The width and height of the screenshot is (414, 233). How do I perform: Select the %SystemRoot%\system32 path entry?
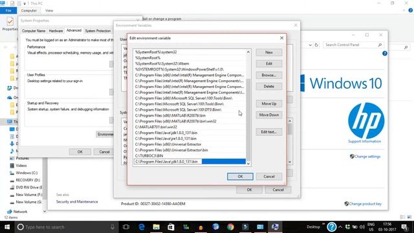point(190,52)
